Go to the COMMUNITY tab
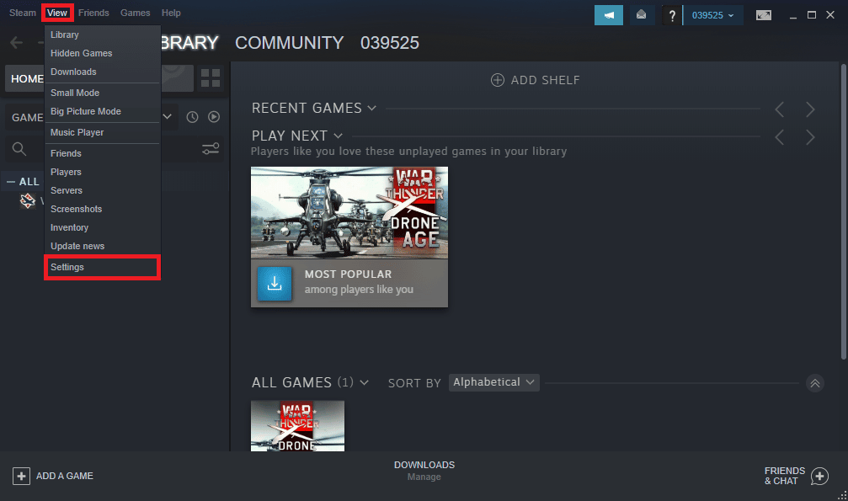Screen dimensions: 848x501 pyautogui.click(x=290, y=43)
